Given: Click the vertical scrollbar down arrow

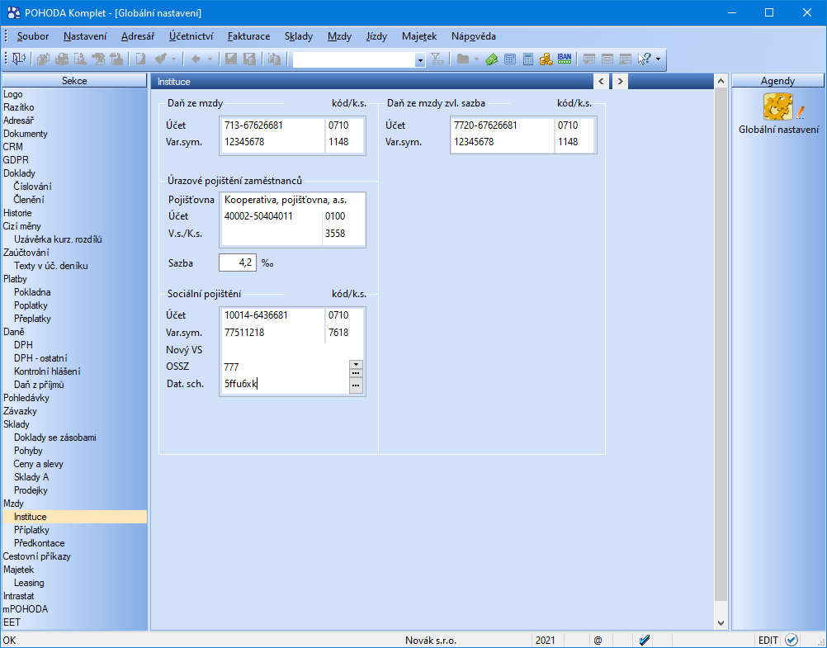Looking at the screenshot, I should [x=721, y=623].
